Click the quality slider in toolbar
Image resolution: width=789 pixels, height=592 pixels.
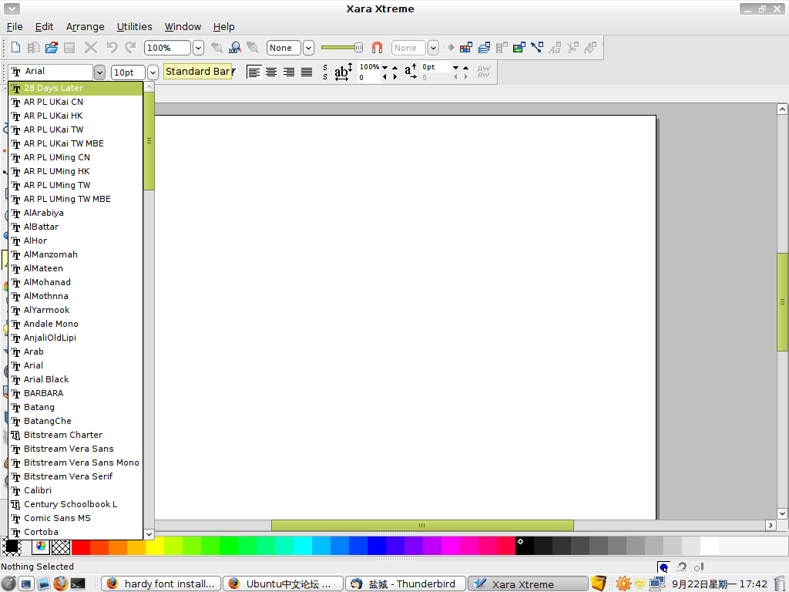point(341,48)
